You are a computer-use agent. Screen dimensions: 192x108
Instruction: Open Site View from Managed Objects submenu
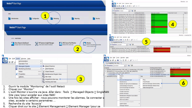tap(55, 77)
